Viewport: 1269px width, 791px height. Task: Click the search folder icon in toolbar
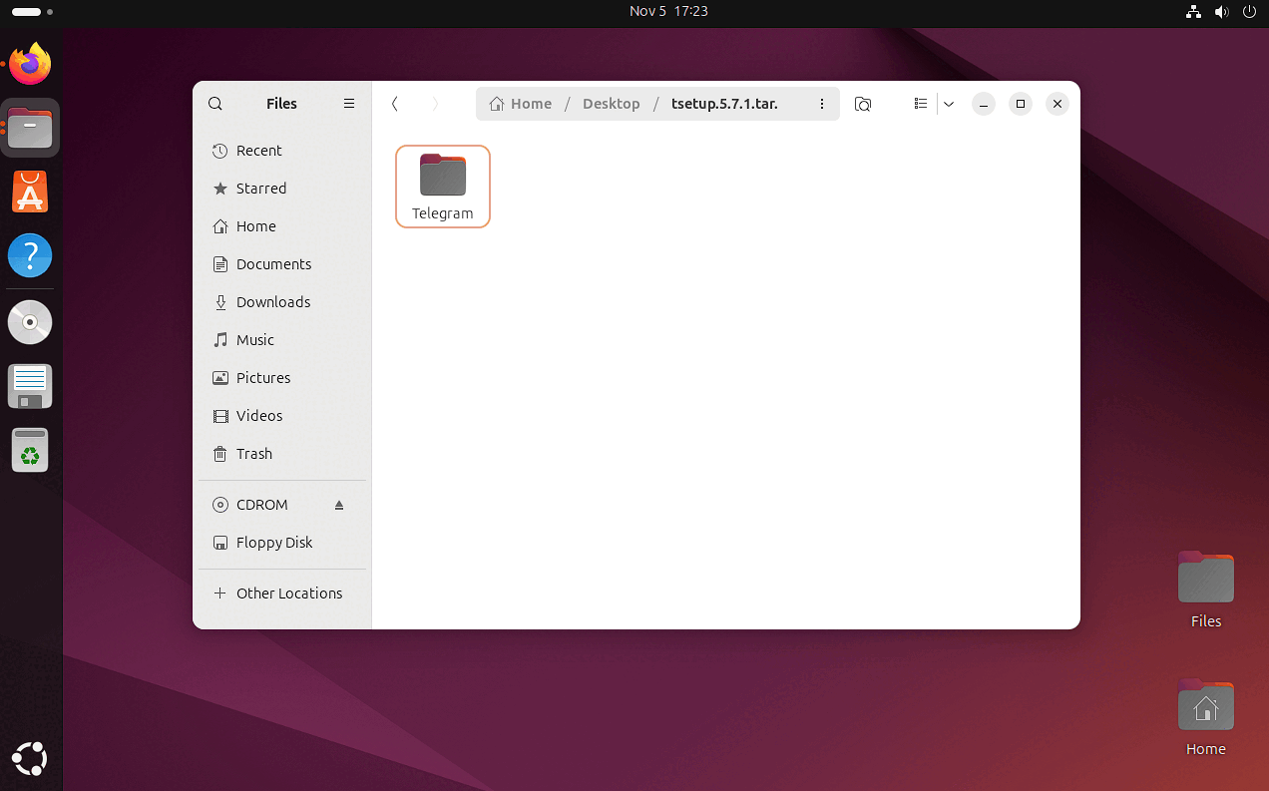(864, 104)
